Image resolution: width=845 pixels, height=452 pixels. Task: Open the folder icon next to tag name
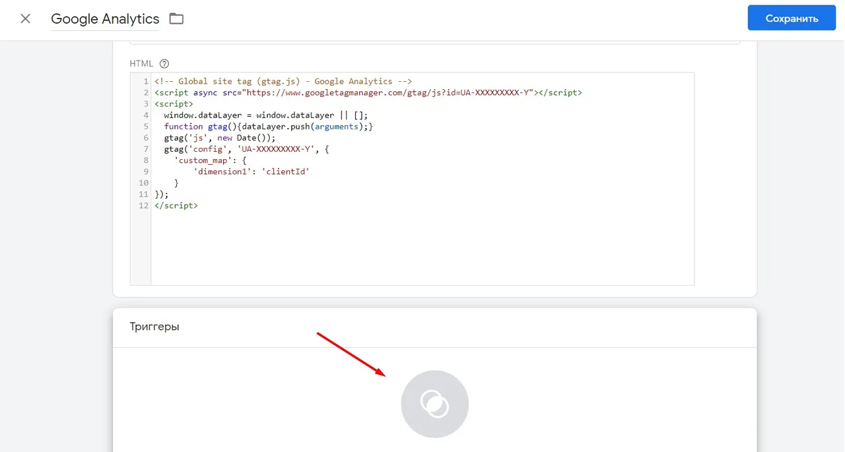pyautogui.click(x=176, y=18)
